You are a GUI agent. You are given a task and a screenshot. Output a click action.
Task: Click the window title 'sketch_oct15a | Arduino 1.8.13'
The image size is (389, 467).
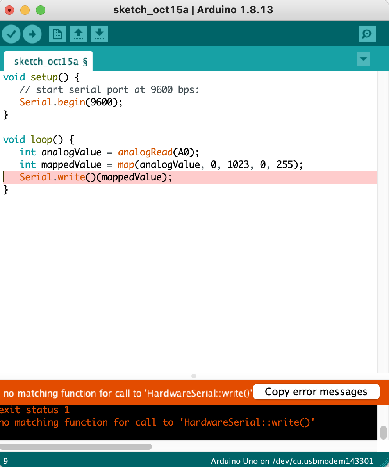[193, 10]
